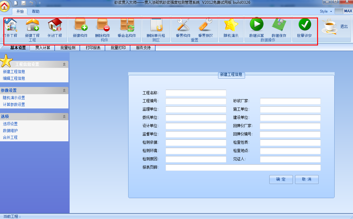Confirm with 确定 button
This screenshot has width=353, height=219.
pyautogui.click(x=281, y=179)
